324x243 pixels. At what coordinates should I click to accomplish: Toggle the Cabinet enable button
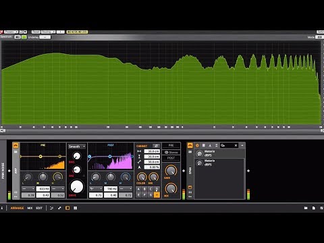[x=156, y=146]
